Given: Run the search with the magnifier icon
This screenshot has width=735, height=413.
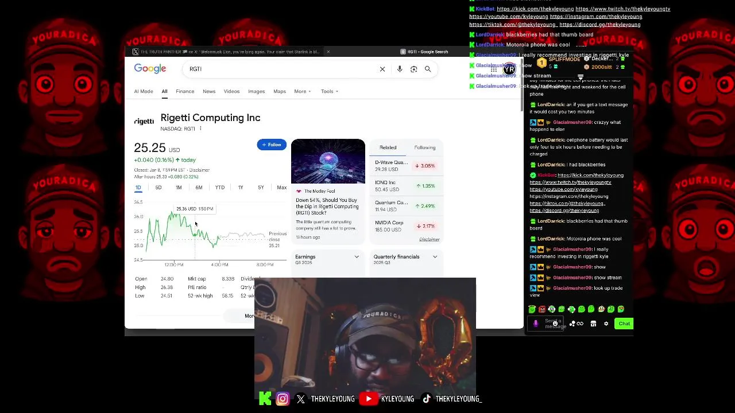Looking at the screenshot, I should coord(428,69).
